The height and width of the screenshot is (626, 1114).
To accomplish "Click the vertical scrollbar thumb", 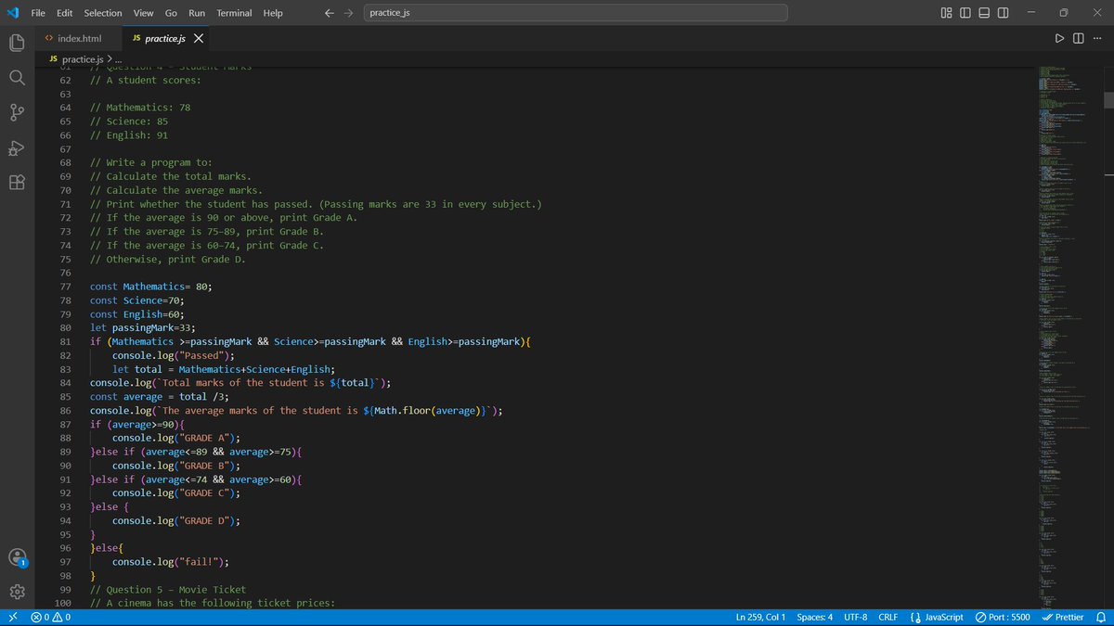I will point(1108,100).
